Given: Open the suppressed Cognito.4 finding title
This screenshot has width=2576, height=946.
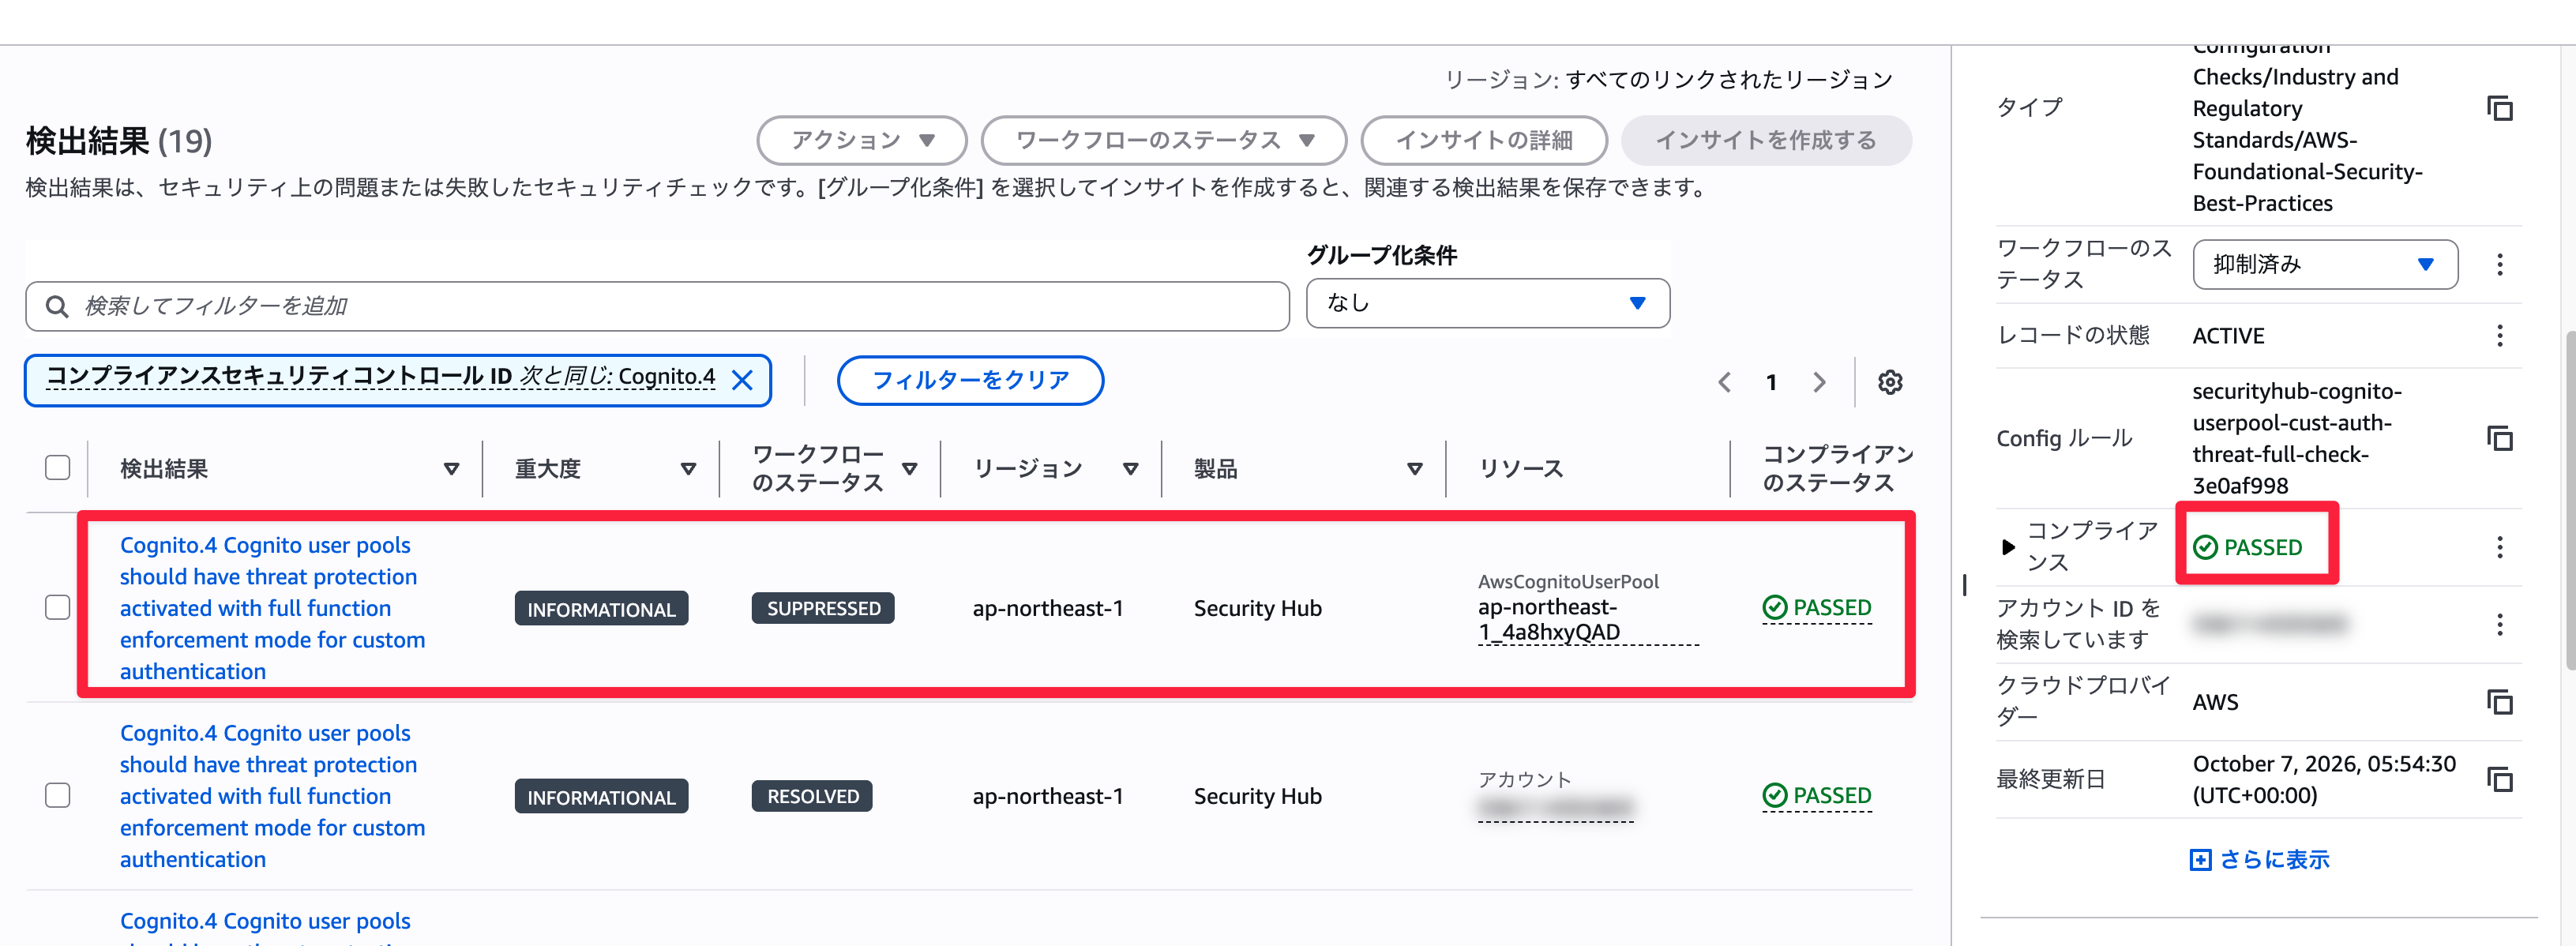Looking at the screenshot, I should tap(272, 608).
